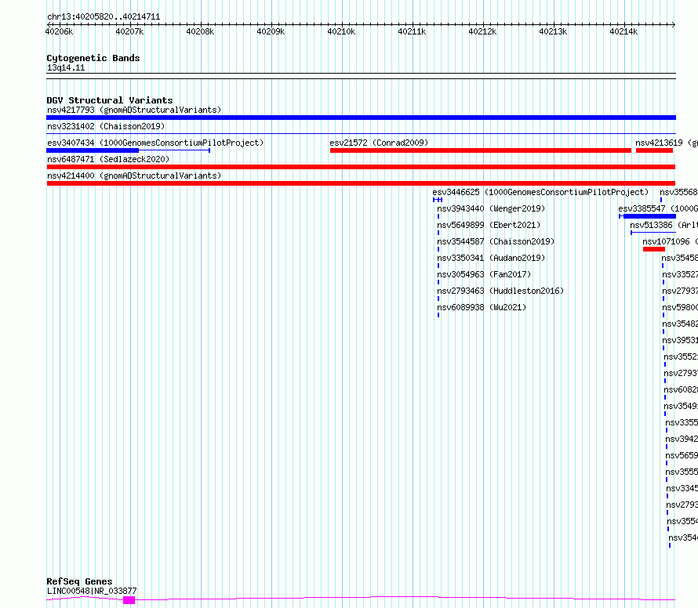The image size is (698, 608).
Task: Open variant nsv3544587 (Chaisson2019)
Action: [496, 241]
